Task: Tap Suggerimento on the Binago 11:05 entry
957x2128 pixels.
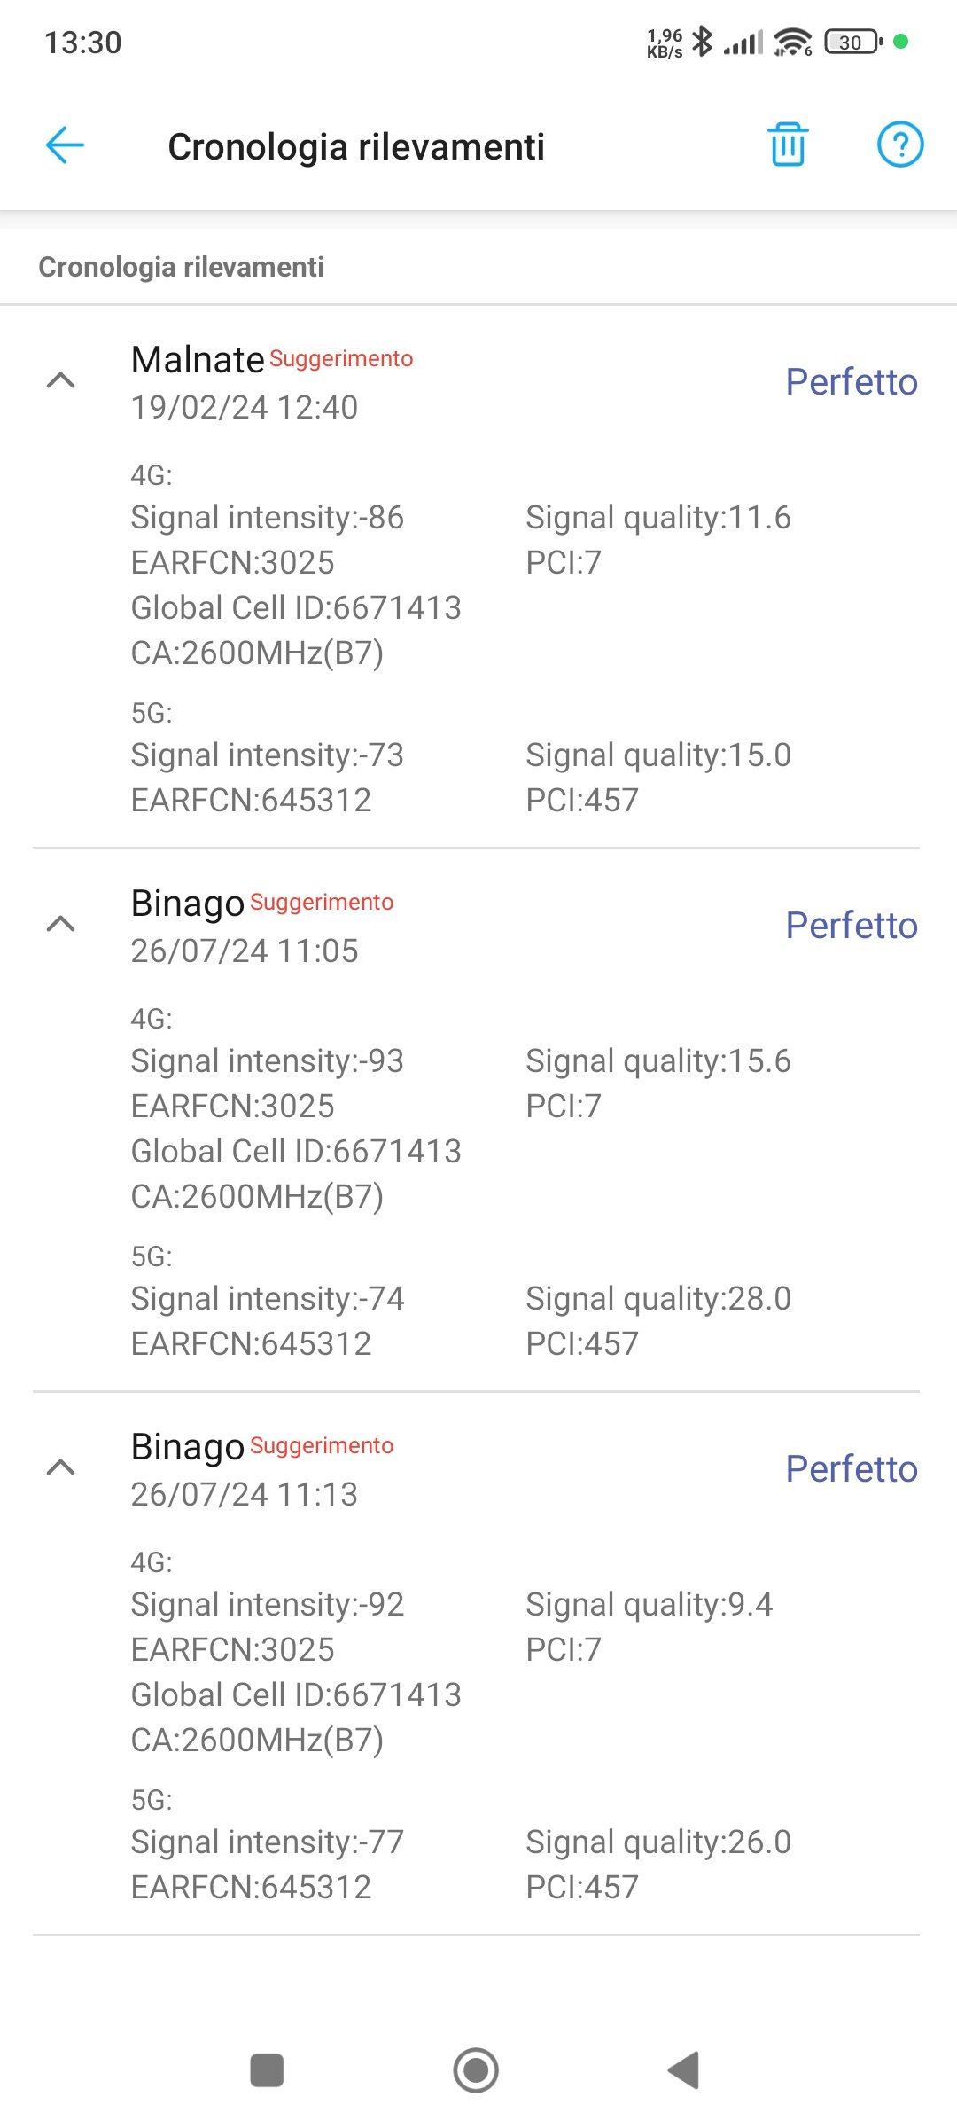Action: coord(322,903)
